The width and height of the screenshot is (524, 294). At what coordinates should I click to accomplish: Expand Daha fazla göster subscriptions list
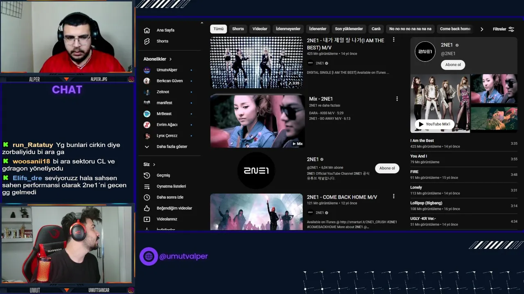click(172, 147)
